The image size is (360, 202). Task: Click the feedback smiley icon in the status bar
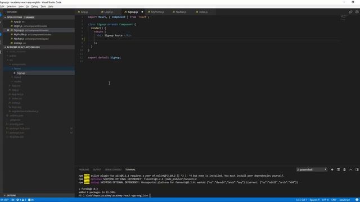click(x=357, y=200)
